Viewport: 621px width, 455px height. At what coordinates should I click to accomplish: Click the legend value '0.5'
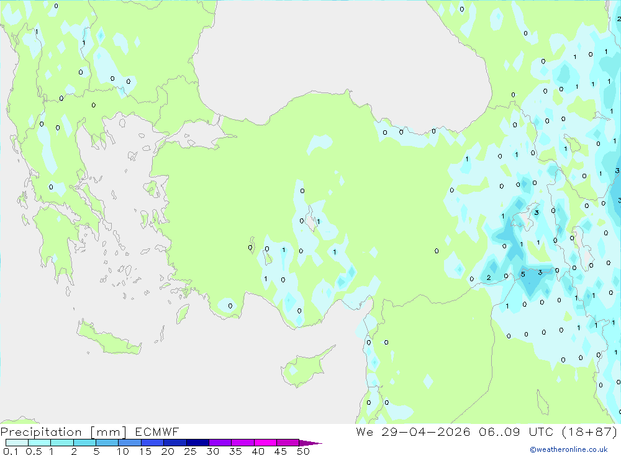[34, 451]
